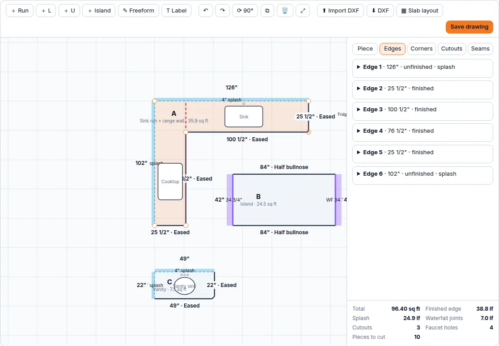The height and width of the screenshot is (346, 499).
Task: Click the redo arrow icon
Action: coord(223,10)
